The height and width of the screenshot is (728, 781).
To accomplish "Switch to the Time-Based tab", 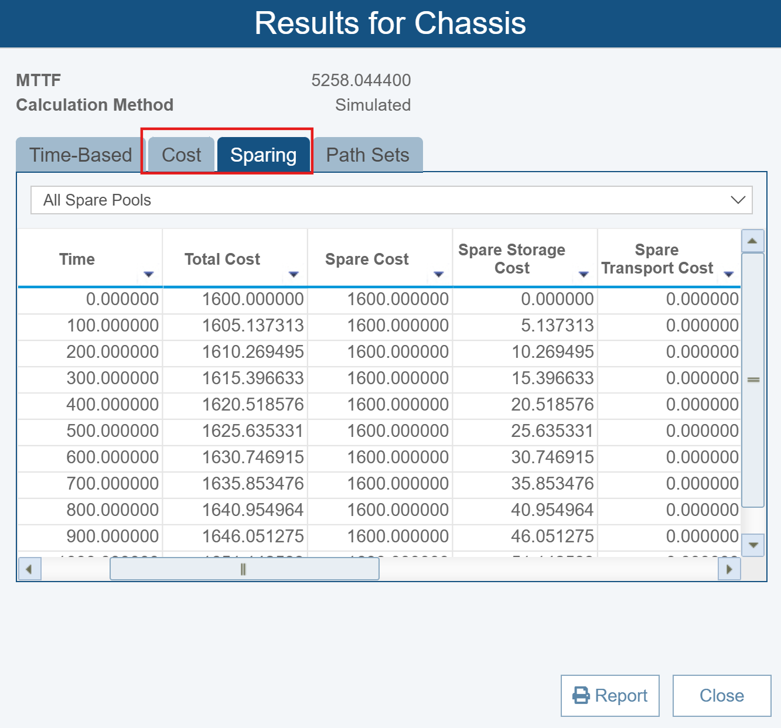I will pos(80,155).
